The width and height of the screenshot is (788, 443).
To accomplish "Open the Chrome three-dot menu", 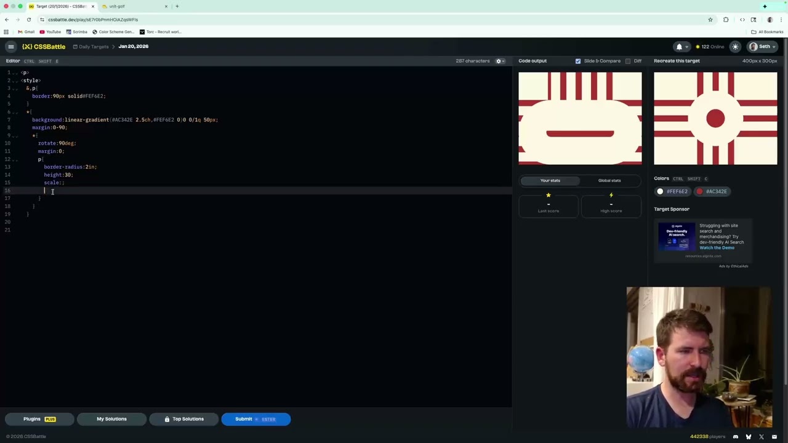I will click(781, 20).
